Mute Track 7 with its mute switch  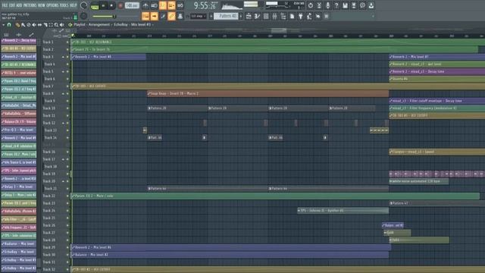tap(67, 86)
